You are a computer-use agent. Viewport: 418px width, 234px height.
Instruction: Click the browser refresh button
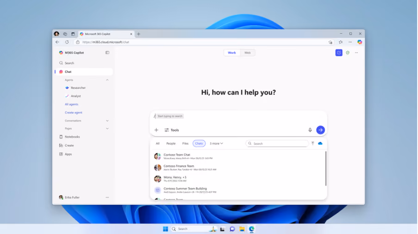coord(67,42)
